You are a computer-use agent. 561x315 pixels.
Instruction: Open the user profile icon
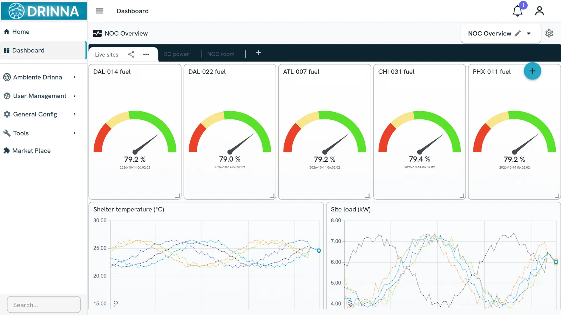click(x=539, y=11)
